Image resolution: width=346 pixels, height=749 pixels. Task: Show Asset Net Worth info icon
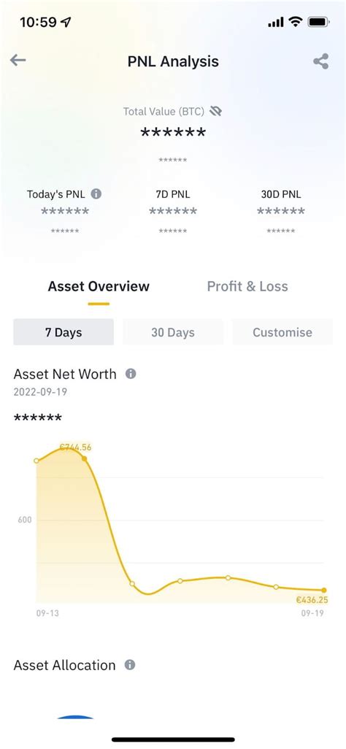pos(131,374)
